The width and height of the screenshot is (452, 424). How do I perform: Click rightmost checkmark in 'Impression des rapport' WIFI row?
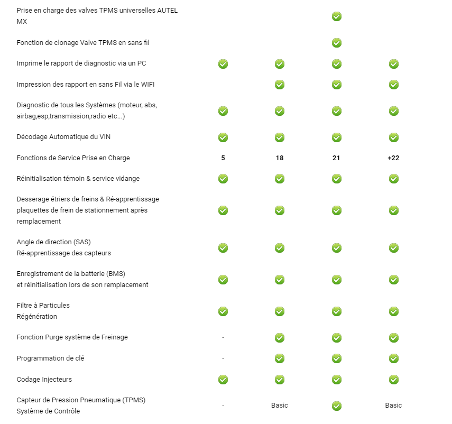394,85
